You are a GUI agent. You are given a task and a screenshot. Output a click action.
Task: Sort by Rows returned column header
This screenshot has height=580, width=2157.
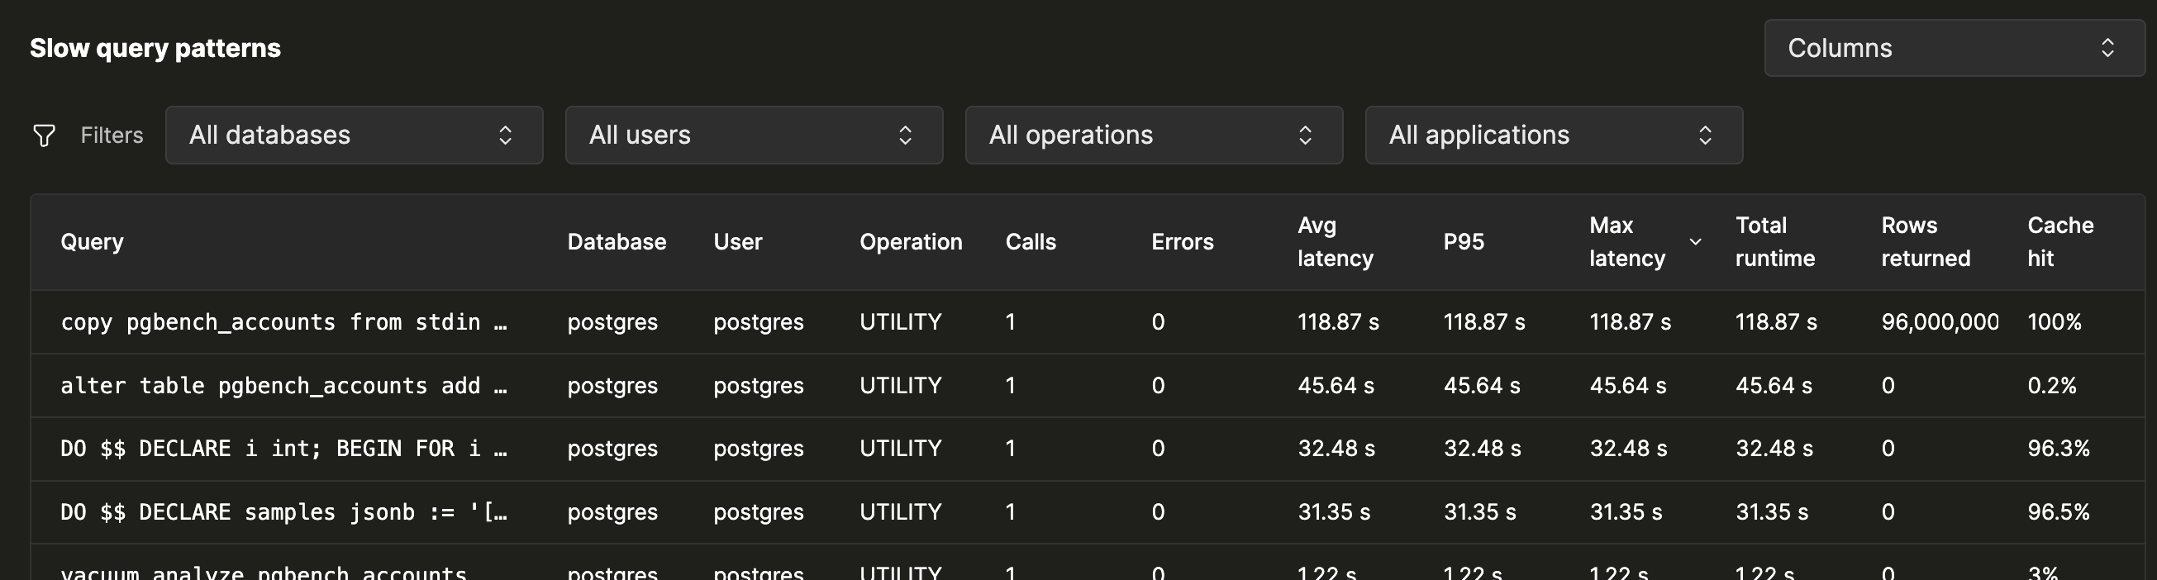point(1926,242)
